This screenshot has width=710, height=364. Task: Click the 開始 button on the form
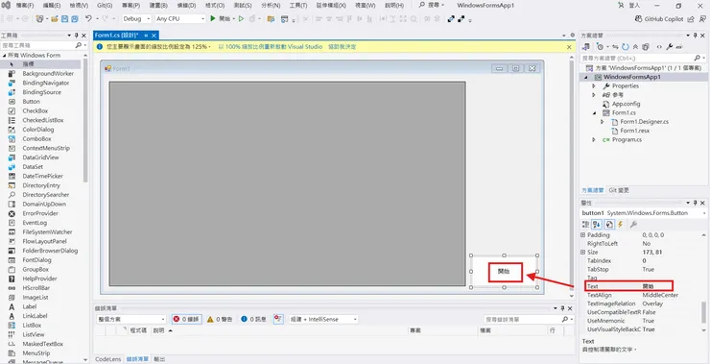click(x=504, y=272)
